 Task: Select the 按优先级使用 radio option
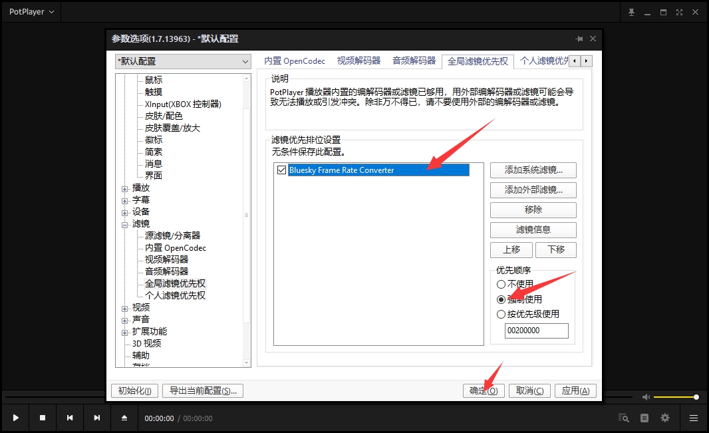[527, 314]
